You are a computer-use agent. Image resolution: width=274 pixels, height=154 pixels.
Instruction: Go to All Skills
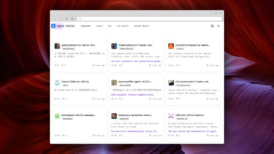pyautogui.click(x=123, y=26)
